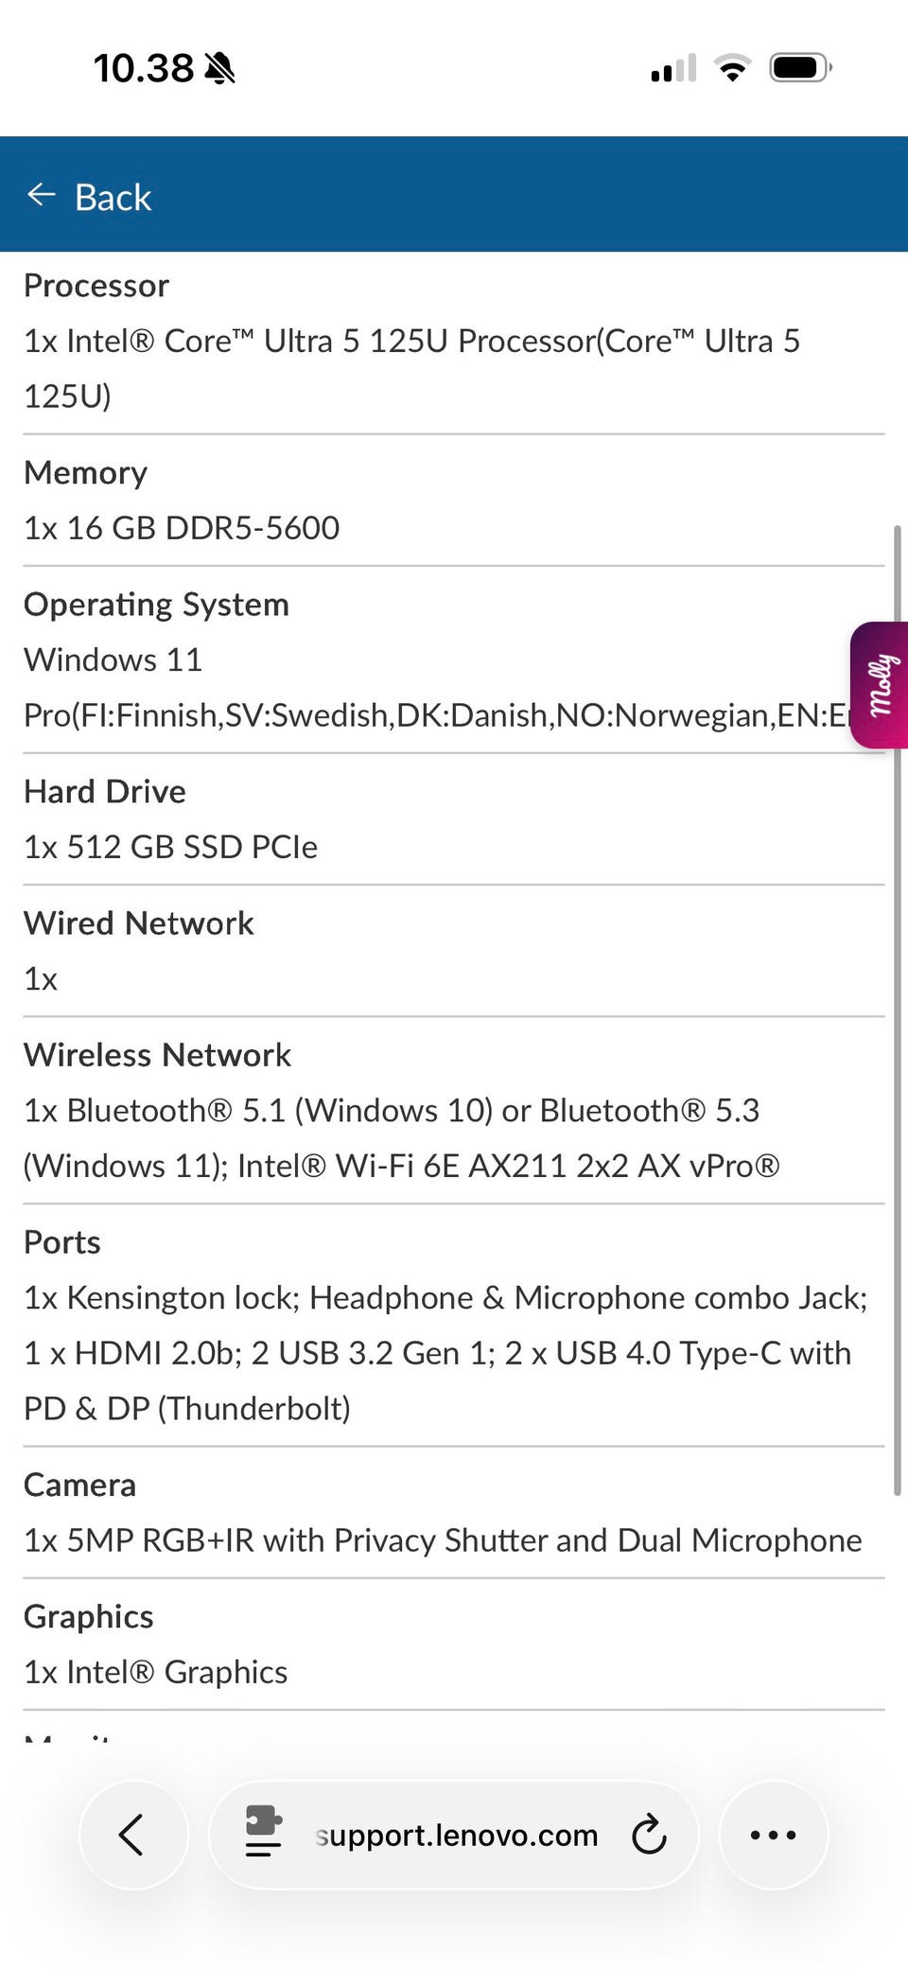Tap the 10.38 clock in status bar
The height and width of the screenshot is (1969, 908).
coord(144,68)
